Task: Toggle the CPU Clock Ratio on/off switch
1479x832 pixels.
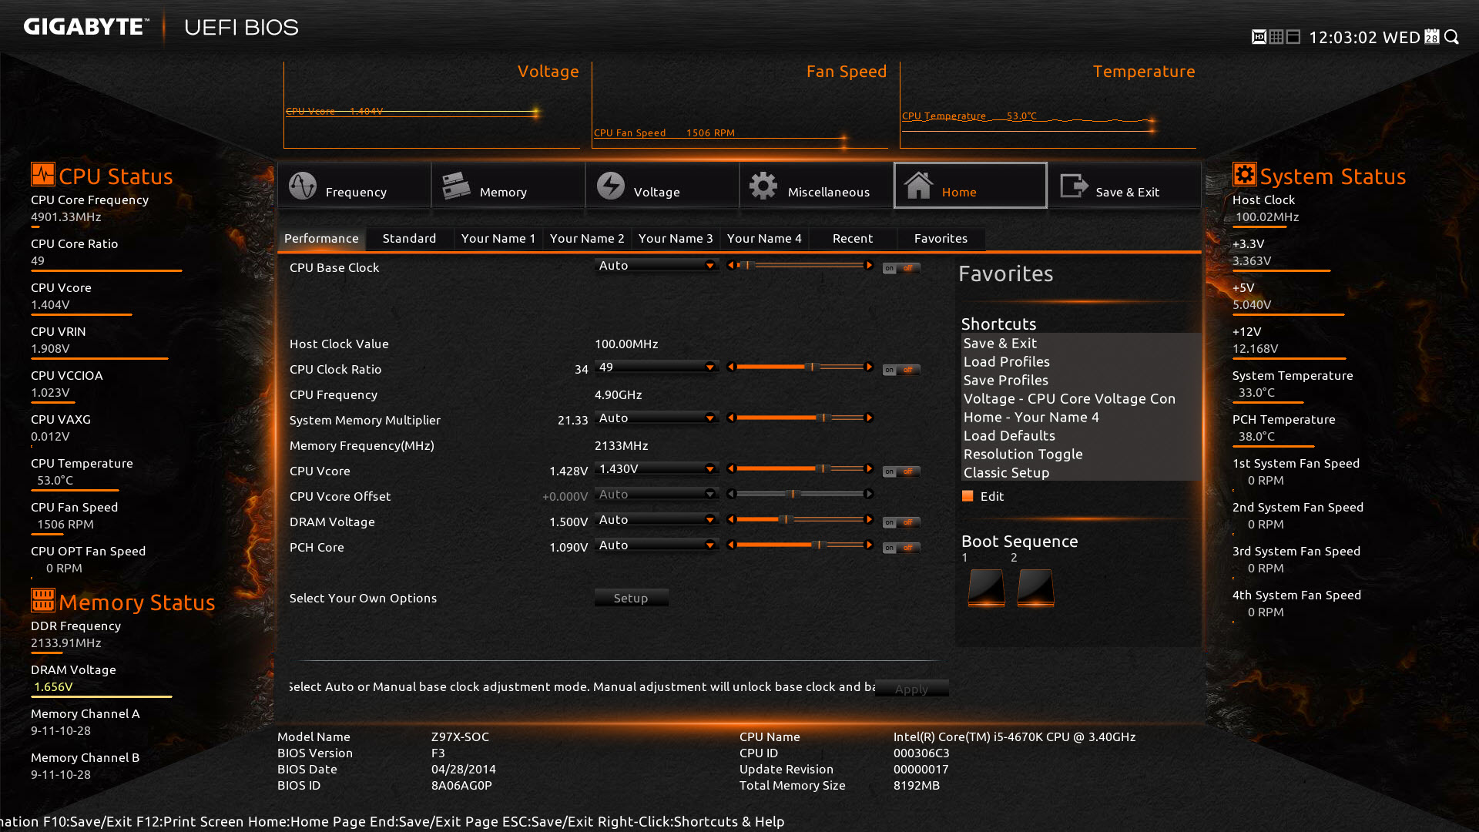Action: pos(900,370)
